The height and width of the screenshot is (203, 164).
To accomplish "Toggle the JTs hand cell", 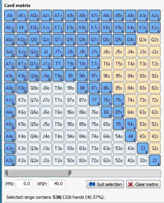I will click(58, 52).
